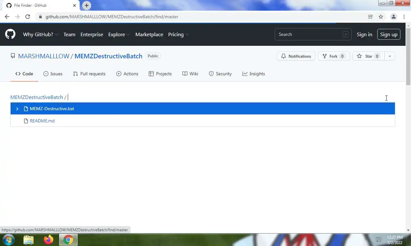Open the MARSHMALLLOW user profile link
The image size is (411, 246).
click(x=44, y=56)
